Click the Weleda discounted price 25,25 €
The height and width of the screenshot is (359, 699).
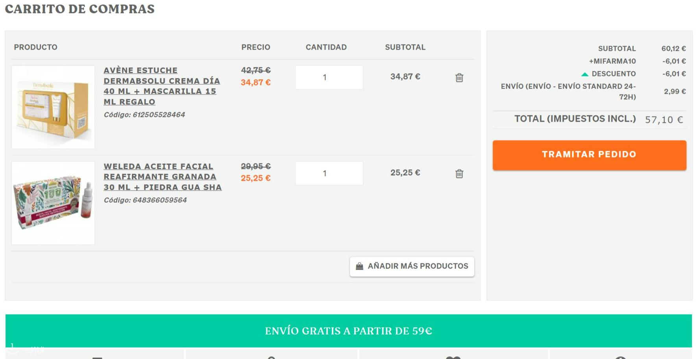coord(256,178)
